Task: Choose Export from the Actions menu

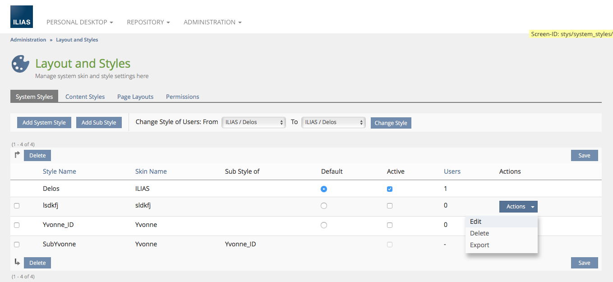Action: pos(479,245)
